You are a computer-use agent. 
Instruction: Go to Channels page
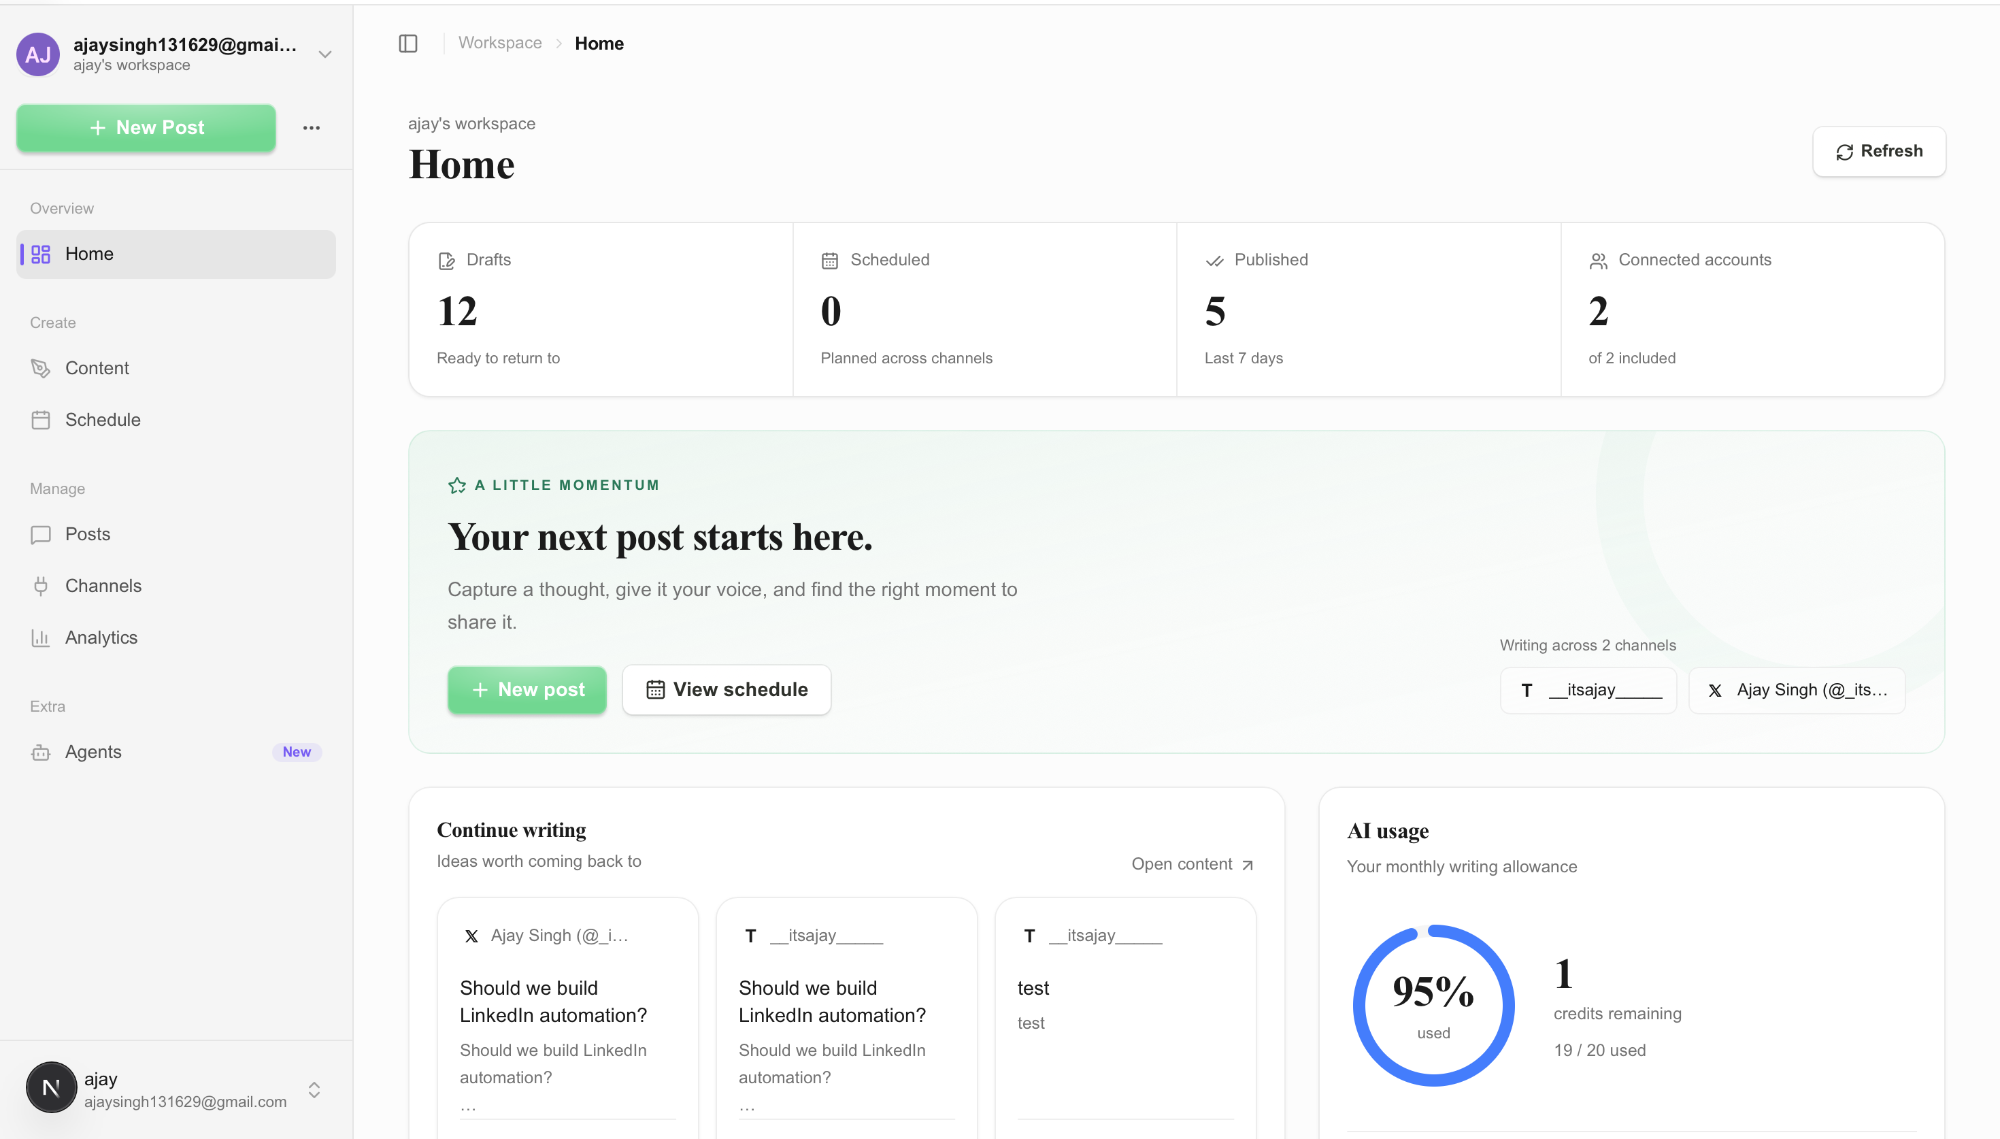coord(176,587)
